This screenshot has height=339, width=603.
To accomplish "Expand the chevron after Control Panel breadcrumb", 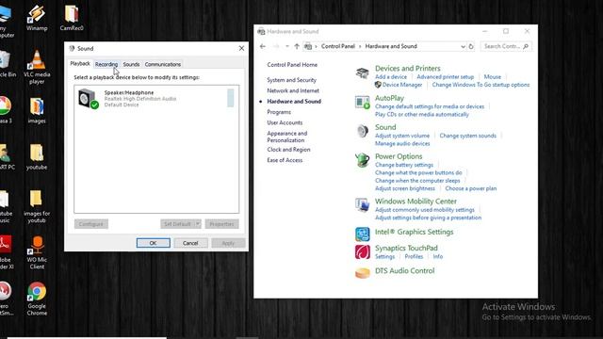I will [x=360, y=46].
